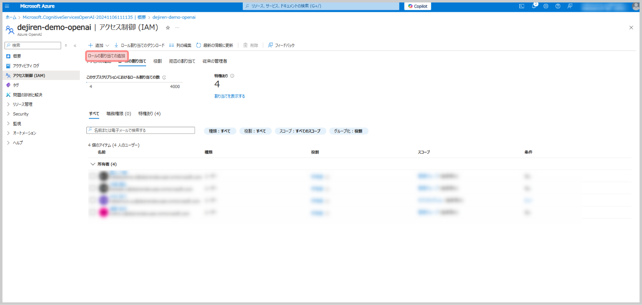Viewport: 642px width, 305px height.
Task: Open the dejiren-demo-openai breadcrumb
Action: (174, 17)
